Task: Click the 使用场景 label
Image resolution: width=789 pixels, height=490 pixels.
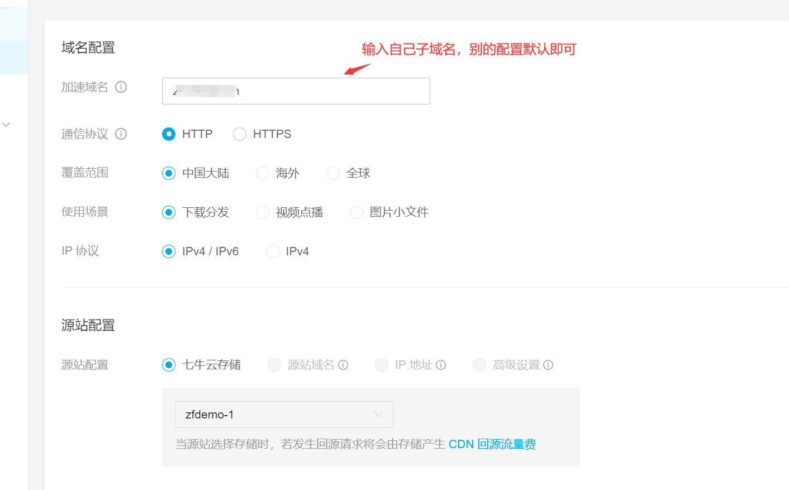Action: click(85, 212)
